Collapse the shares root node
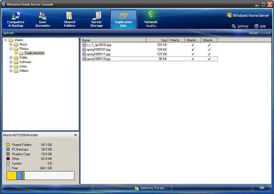The width and height of the screenshot is (274, 194). (6, 40)
